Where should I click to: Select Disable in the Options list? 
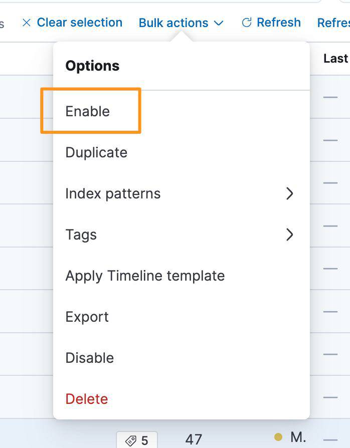[x=90, y=358]
